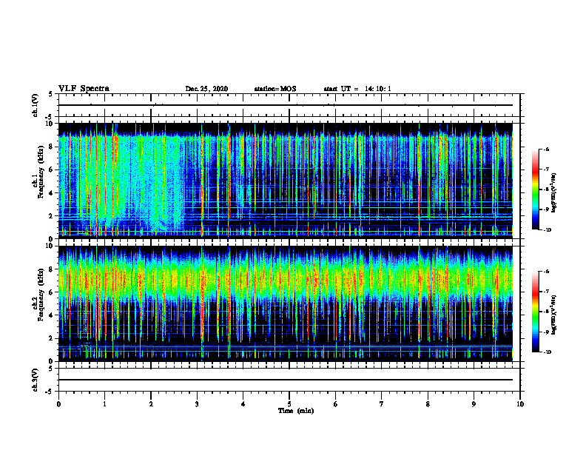The height and width of the screenshot is (453, 586).
Task: Click the 2 kHz tick label on ch.1 spectrogram
Action: (52, 215)
